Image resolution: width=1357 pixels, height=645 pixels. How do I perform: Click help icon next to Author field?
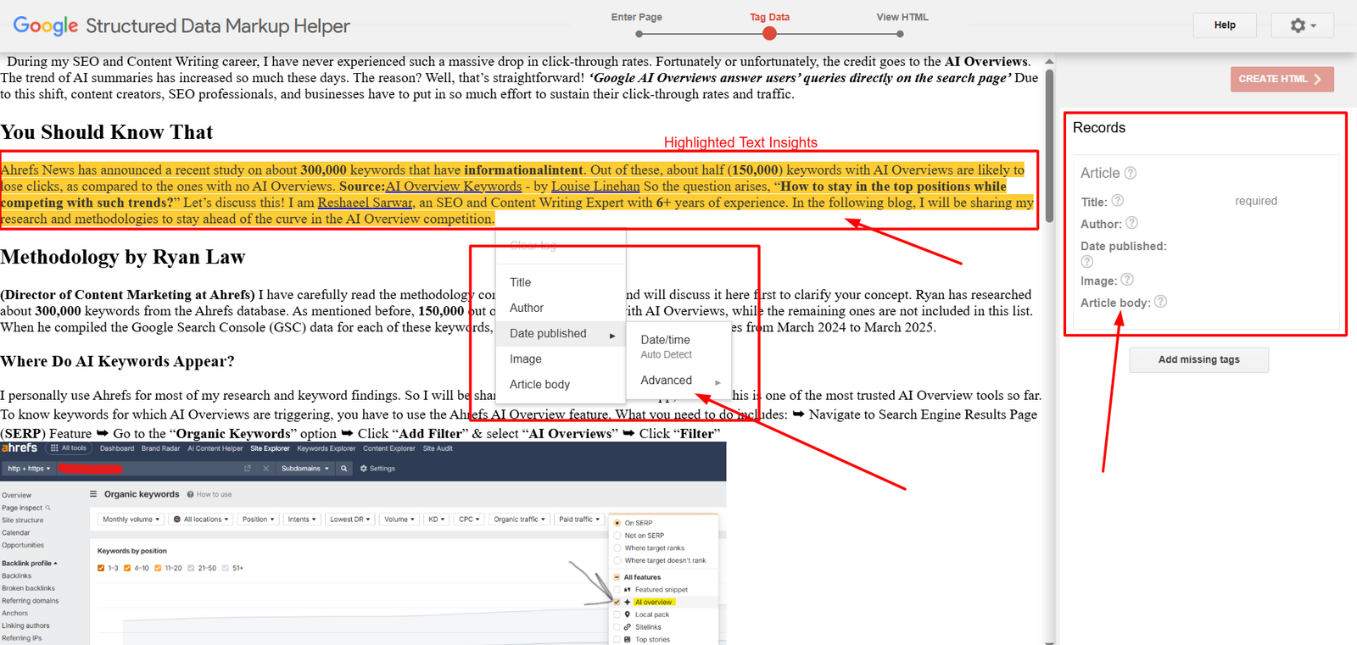click(1132, 223)
